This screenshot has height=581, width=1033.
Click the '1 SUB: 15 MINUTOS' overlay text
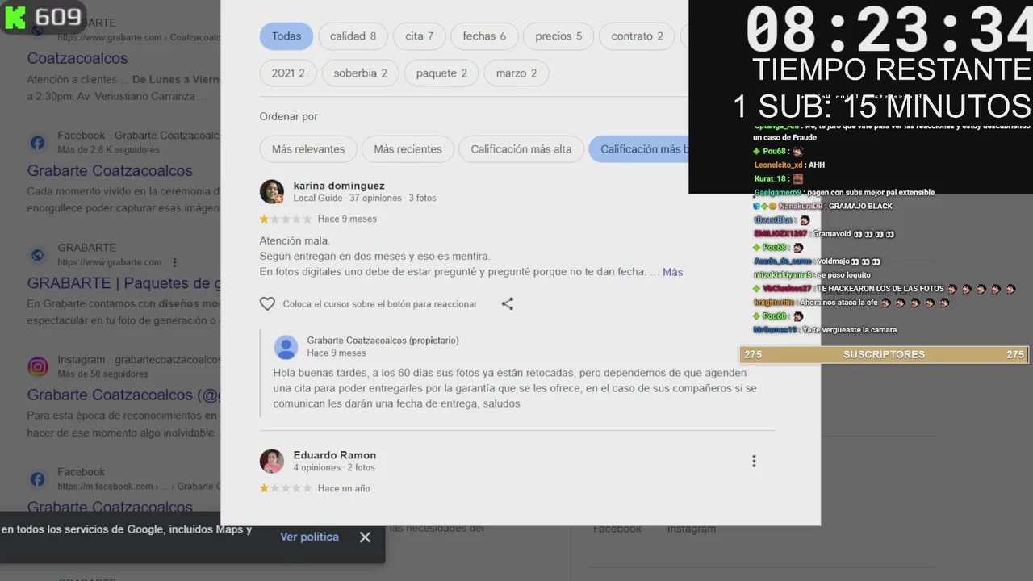882,106
